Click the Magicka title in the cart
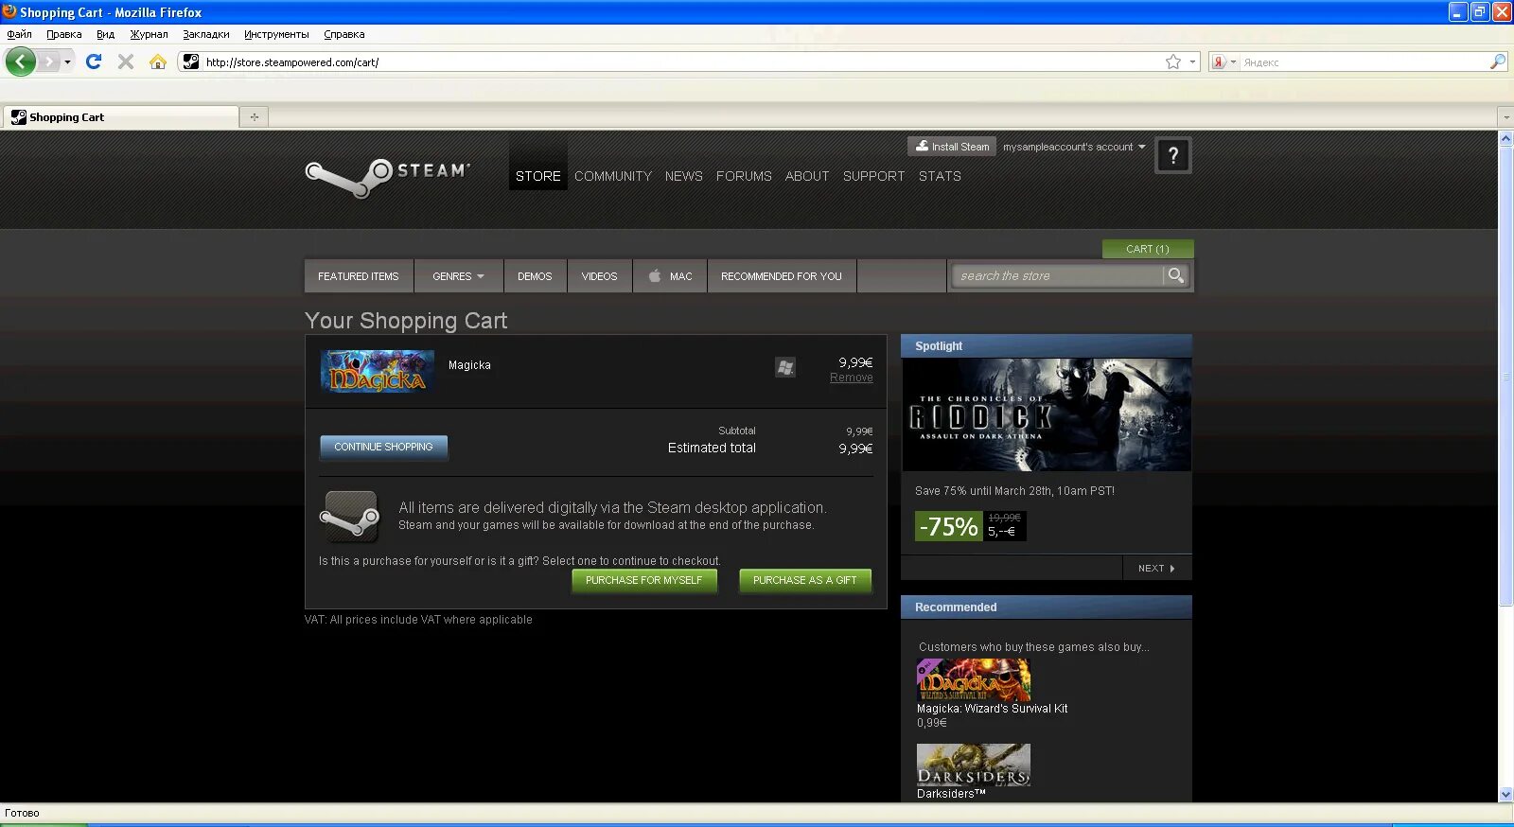Screen dimensions: 1514x827 [469, 365]
